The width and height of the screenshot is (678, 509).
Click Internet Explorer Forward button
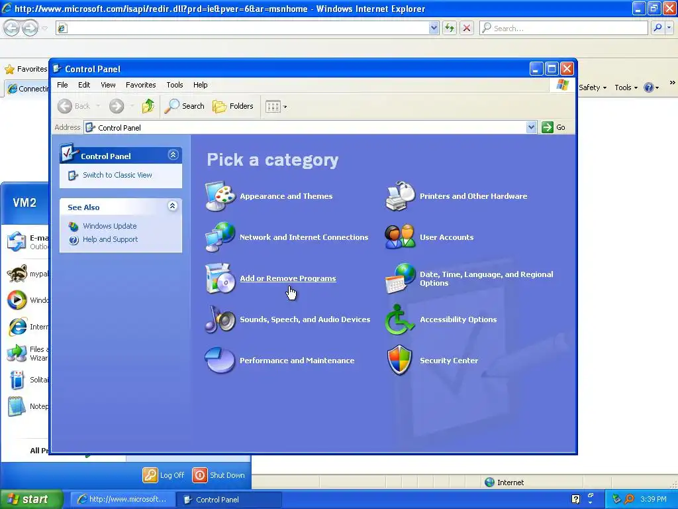(x=30, y=28)
